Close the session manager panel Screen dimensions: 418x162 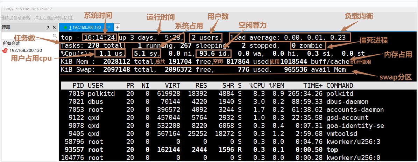tap(54, 28)
